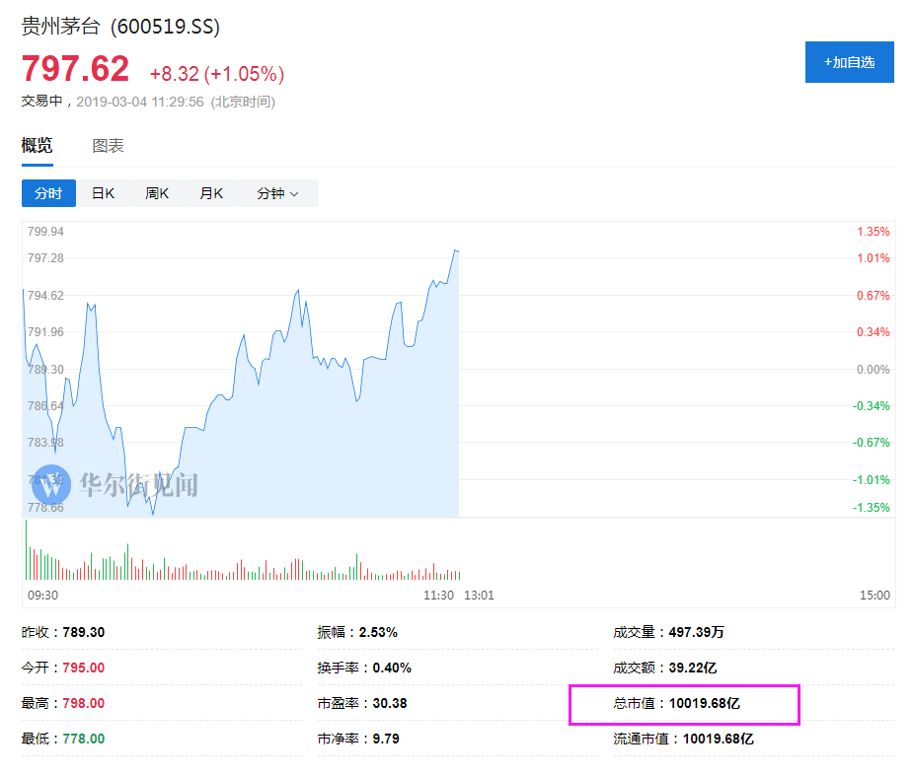Click the current price 797.62
The width and height of the screenshot is (913, 775).
pos(76,70)
